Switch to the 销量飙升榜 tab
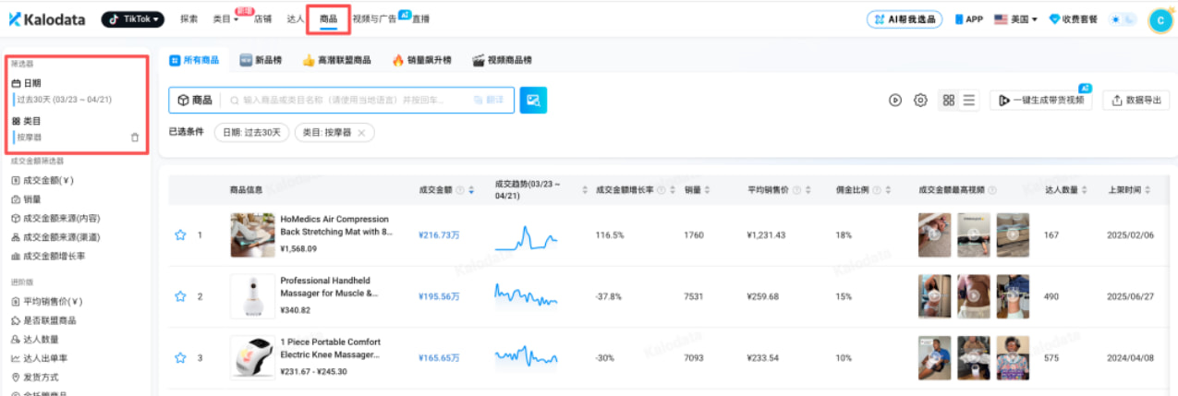The height and width of the screenshot is (396, 1178). (x=421, y=60)
